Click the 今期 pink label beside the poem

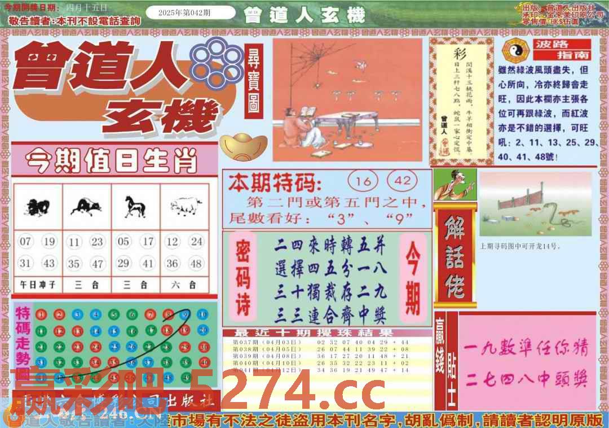(413, 278)
